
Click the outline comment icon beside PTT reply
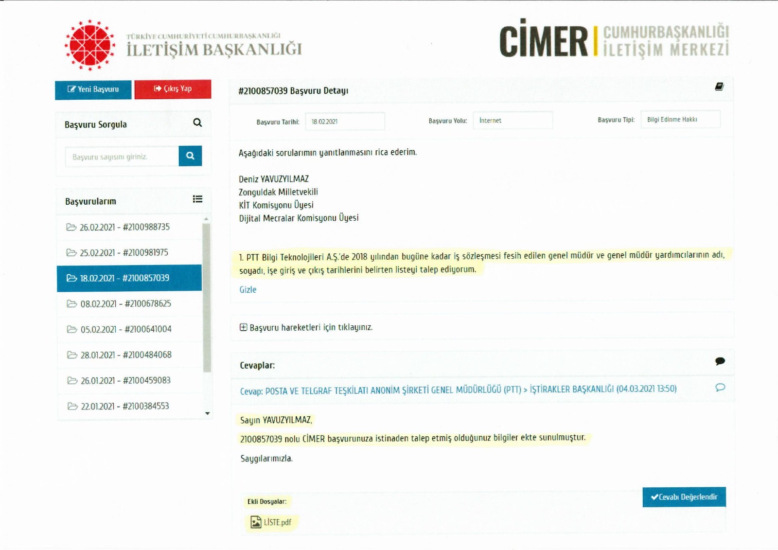720,388
